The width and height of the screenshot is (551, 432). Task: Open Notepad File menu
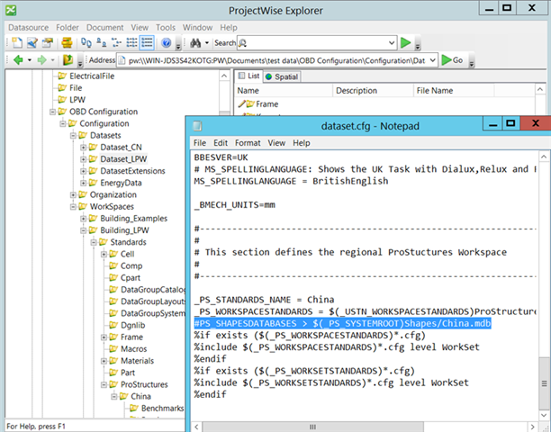point(200,143)
